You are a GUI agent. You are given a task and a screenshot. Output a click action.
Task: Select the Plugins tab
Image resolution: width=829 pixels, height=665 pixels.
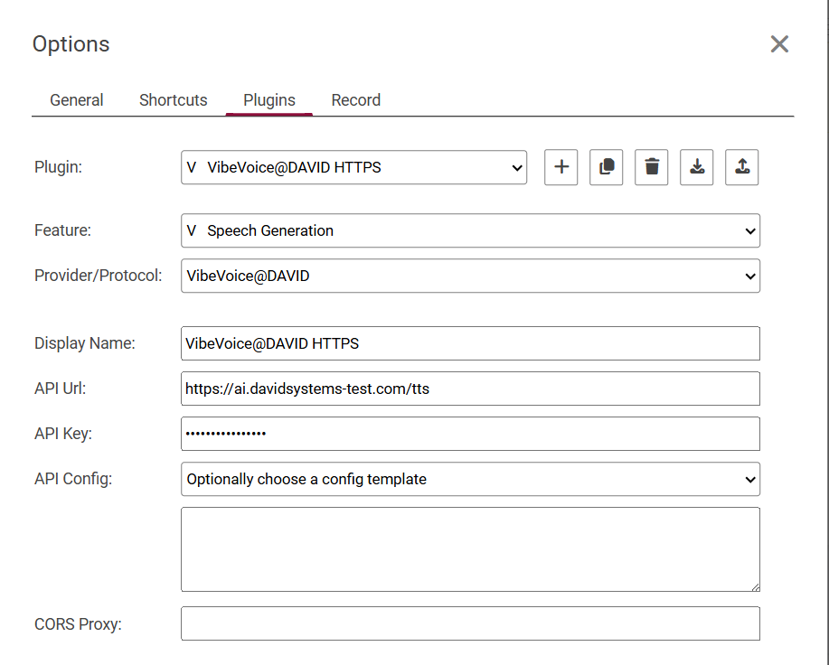(269, 99)
